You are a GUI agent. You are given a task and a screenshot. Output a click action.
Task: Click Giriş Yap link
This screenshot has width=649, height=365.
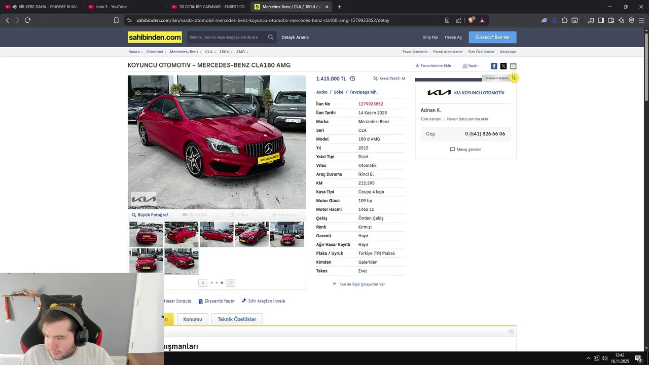(430, 38)
